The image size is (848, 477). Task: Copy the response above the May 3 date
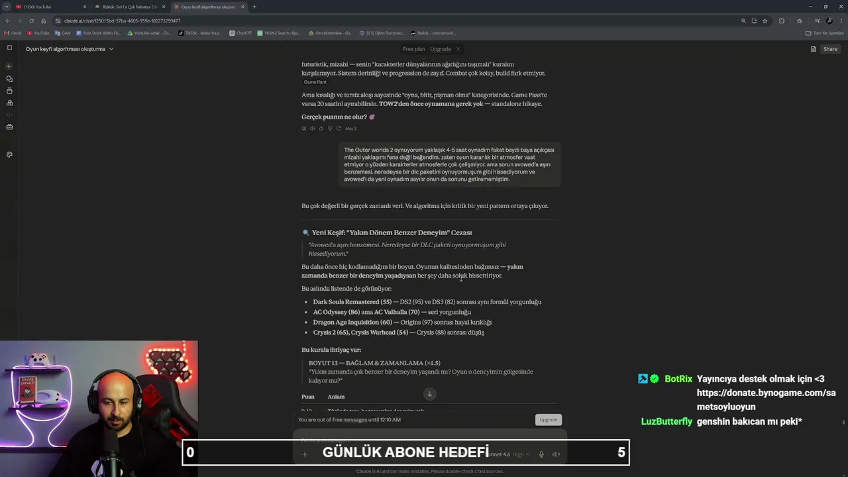coord(304,129)
